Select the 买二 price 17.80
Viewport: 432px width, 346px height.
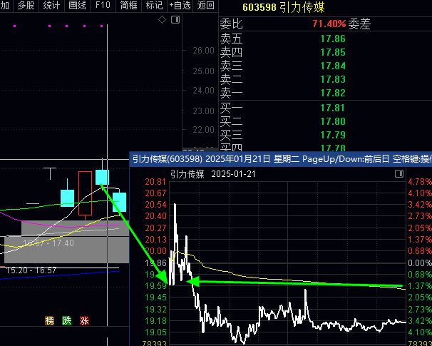[x=333, y=121]
